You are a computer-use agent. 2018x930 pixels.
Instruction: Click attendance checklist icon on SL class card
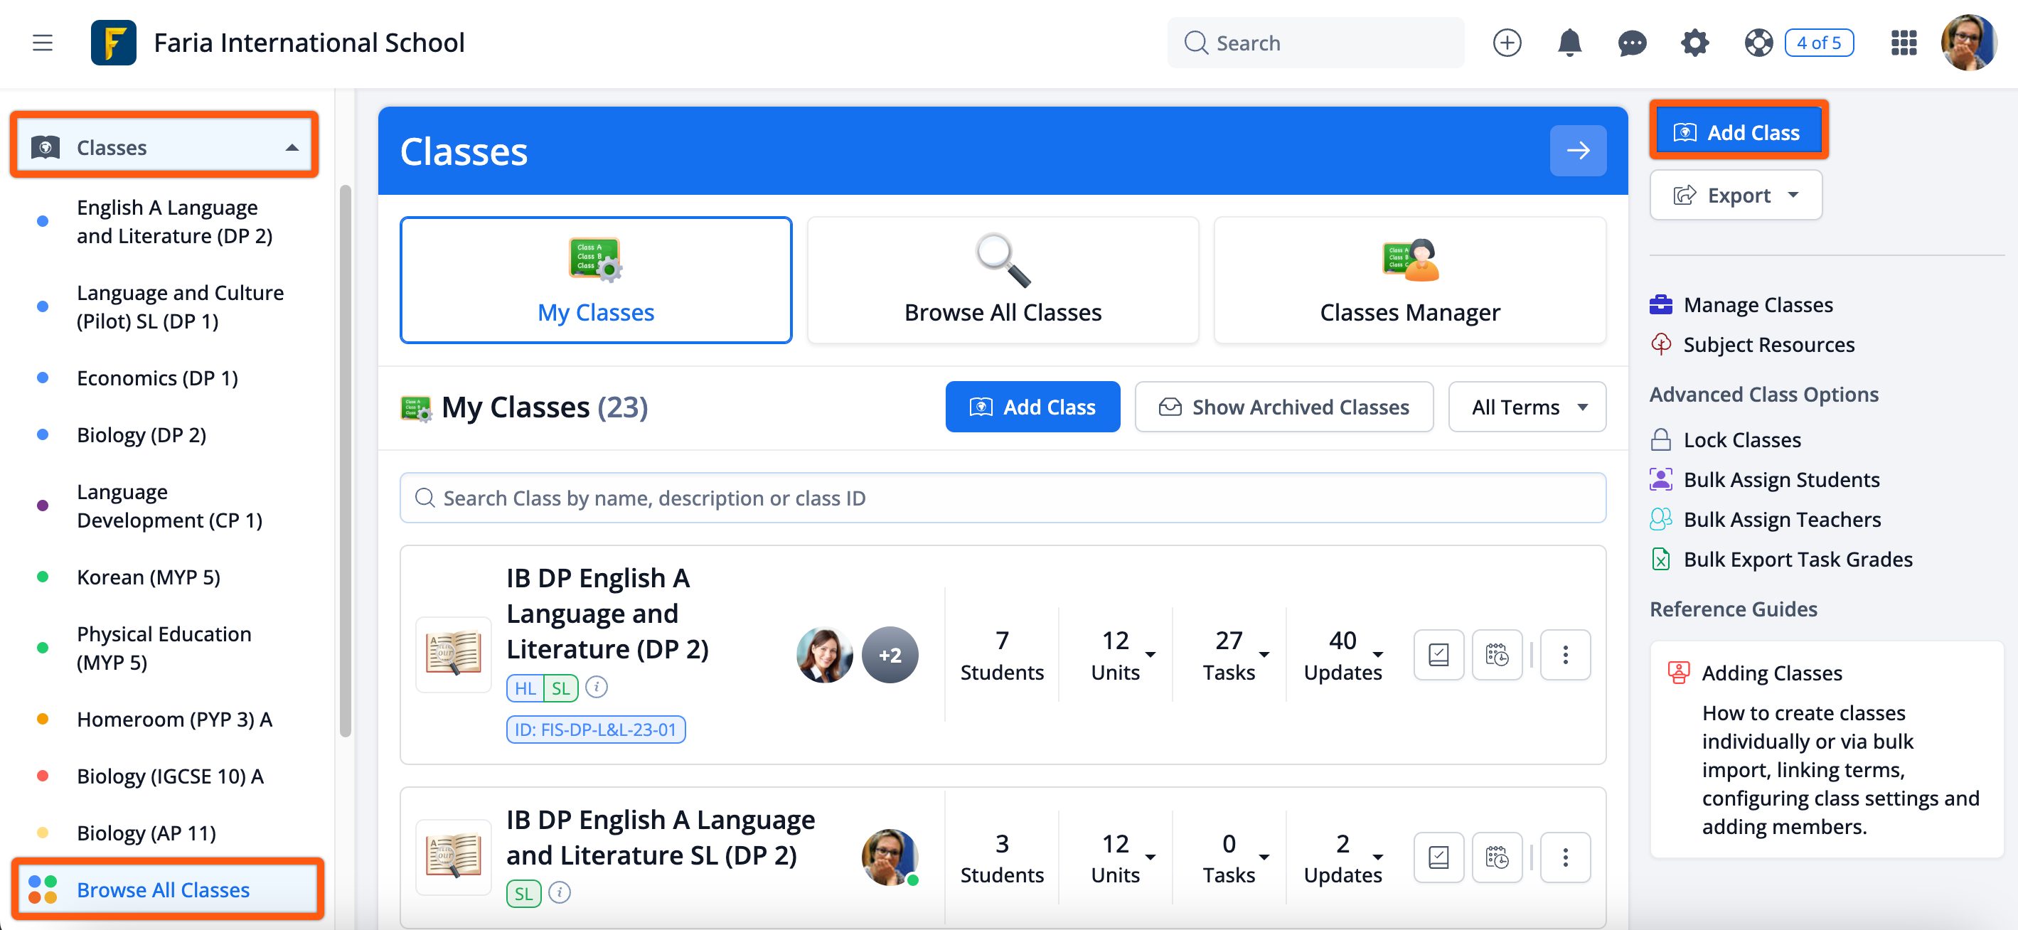[1438, 857]
